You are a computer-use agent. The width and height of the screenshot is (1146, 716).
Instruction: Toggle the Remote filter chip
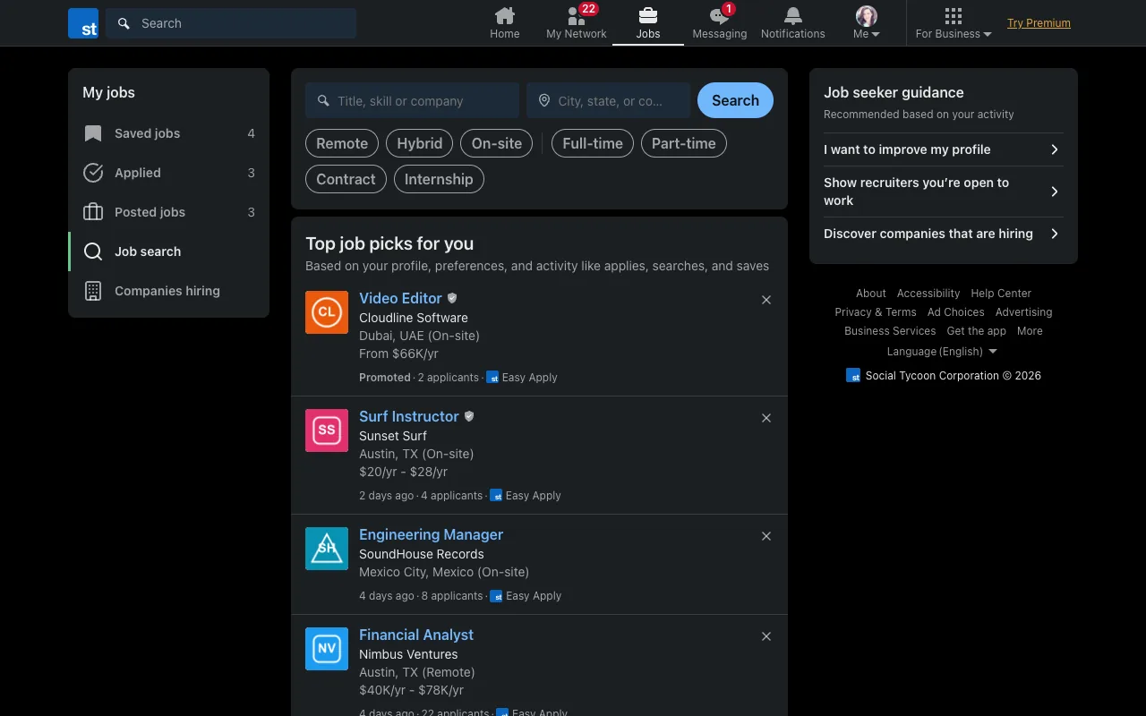(342, 143)
